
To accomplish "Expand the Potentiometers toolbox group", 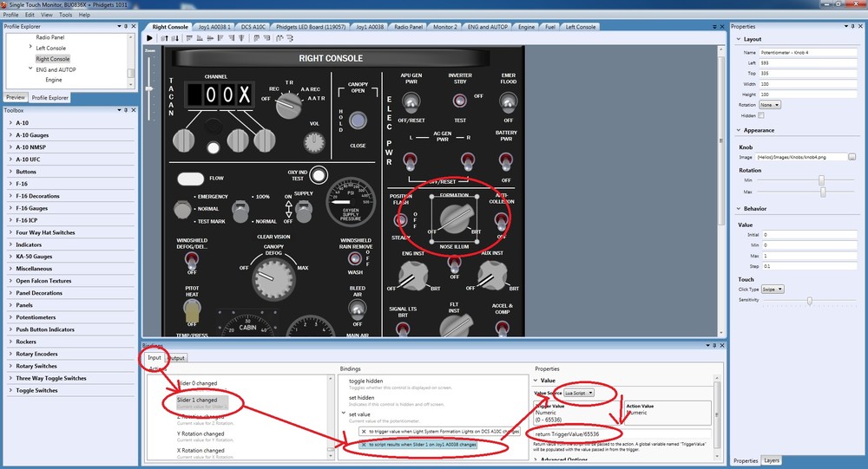I will [x=11, y=317].
